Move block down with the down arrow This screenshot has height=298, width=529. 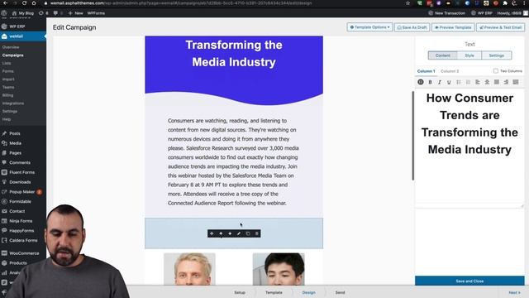tap(230, 233)
